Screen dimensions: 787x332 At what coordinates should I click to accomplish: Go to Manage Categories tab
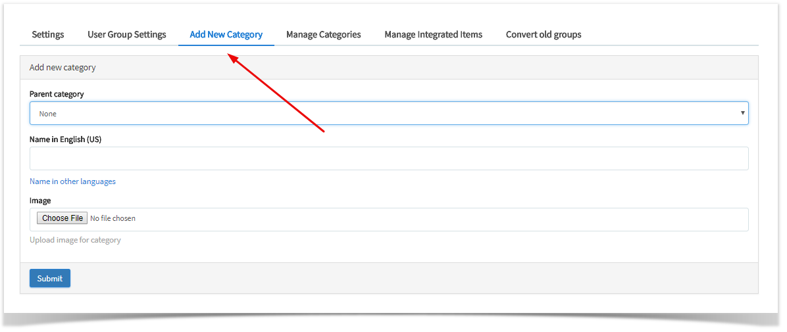(x=323, y=35)
